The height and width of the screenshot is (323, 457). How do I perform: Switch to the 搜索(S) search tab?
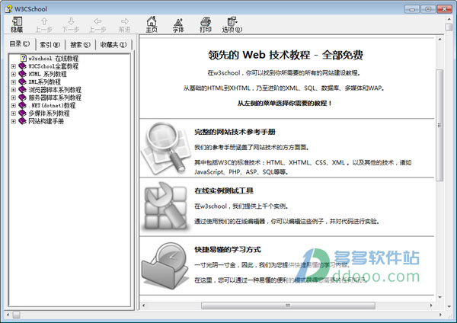pos(80,45)
